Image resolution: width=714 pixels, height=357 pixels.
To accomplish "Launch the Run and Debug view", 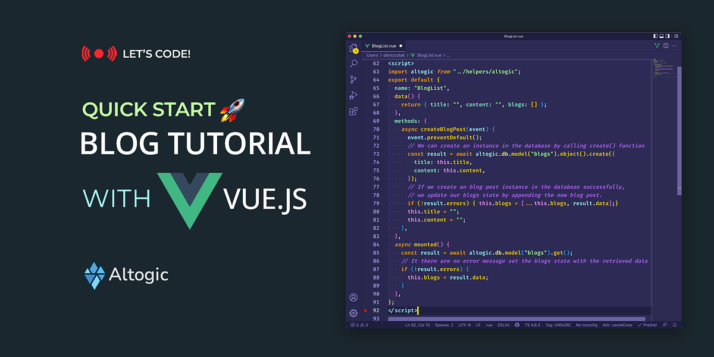I will pyautogui.click(x=353, y=94).
